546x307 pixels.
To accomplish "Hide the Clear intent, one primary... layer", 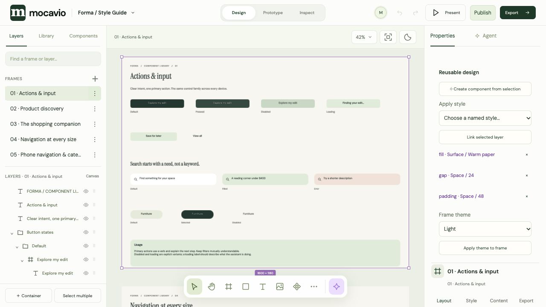I will 86,219.
